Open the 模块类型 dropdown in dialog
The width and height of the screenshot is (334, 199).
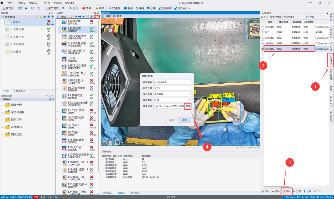(172, 100)
